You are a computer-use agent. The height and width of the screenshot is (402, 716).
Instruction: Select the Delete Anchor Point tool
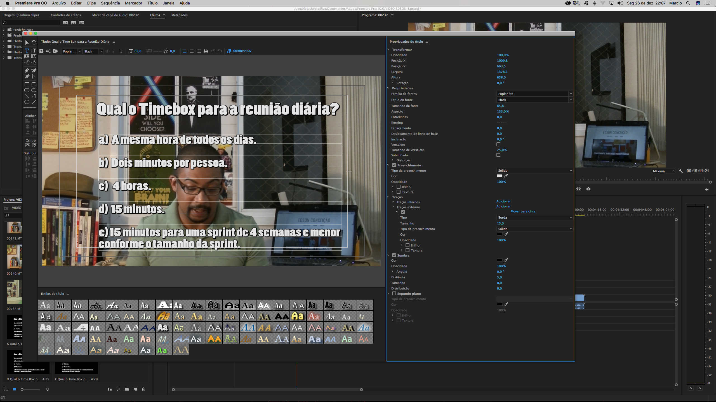pyautogui.click(x=34, y=70)
